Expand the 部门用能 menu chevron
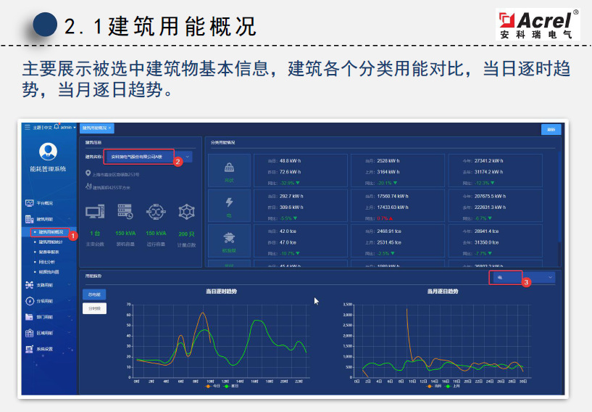Image resolution: width=592 pixels, height=412 pixels. coord(70,317)
